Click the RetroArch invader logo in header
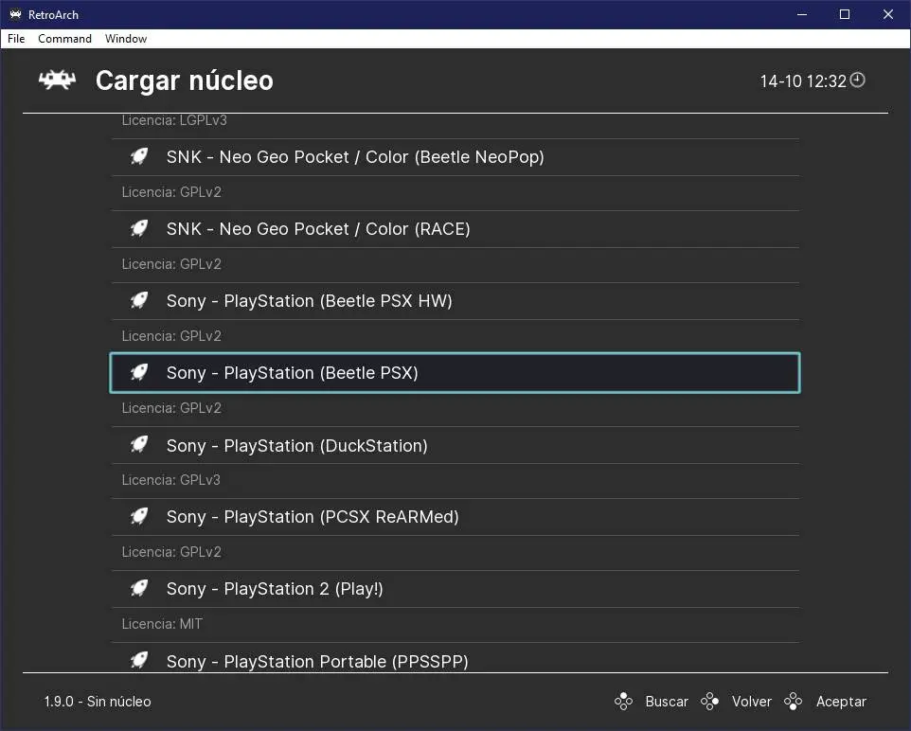The height and width of the screenshot is (731, 911). [x=57, y=80]
